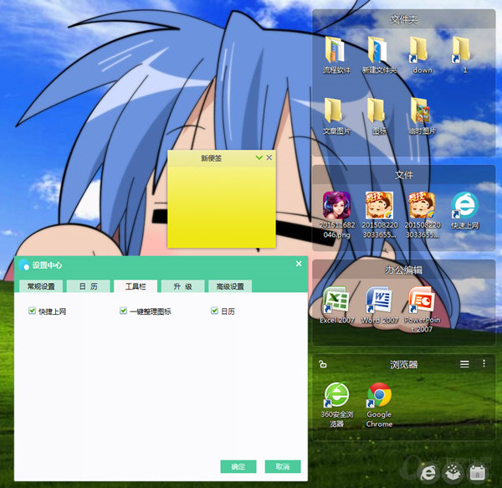Open the third file 2015082203033655 image

(x=422, y=215)
